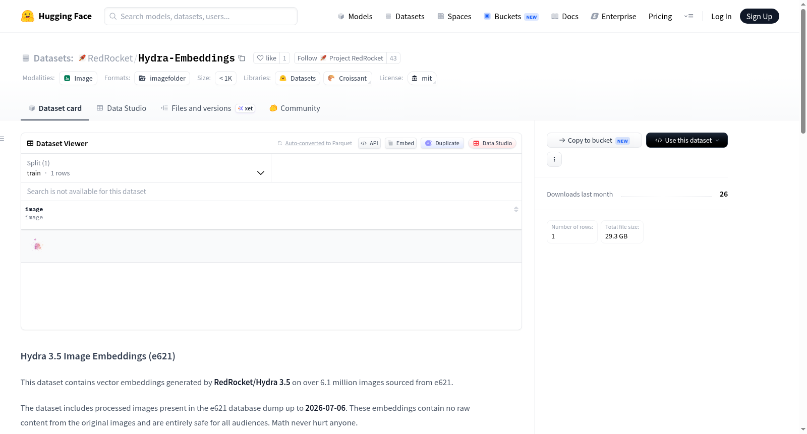The width and height of the screenshot is (807, 434).
Task: Follow Project RedRocket
Action: click(x=340, y=58)
